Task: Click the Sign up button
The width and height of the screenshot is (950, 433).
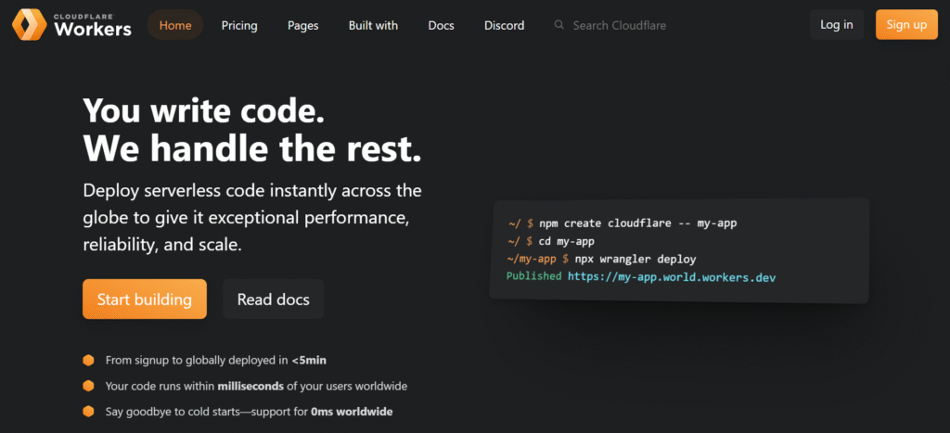Action: tap(907, 25)
